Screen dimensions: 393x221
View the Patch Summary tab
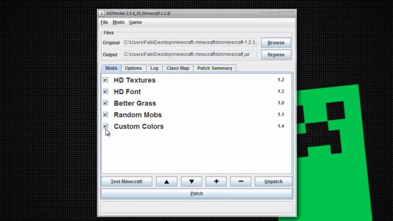(215, 68)
